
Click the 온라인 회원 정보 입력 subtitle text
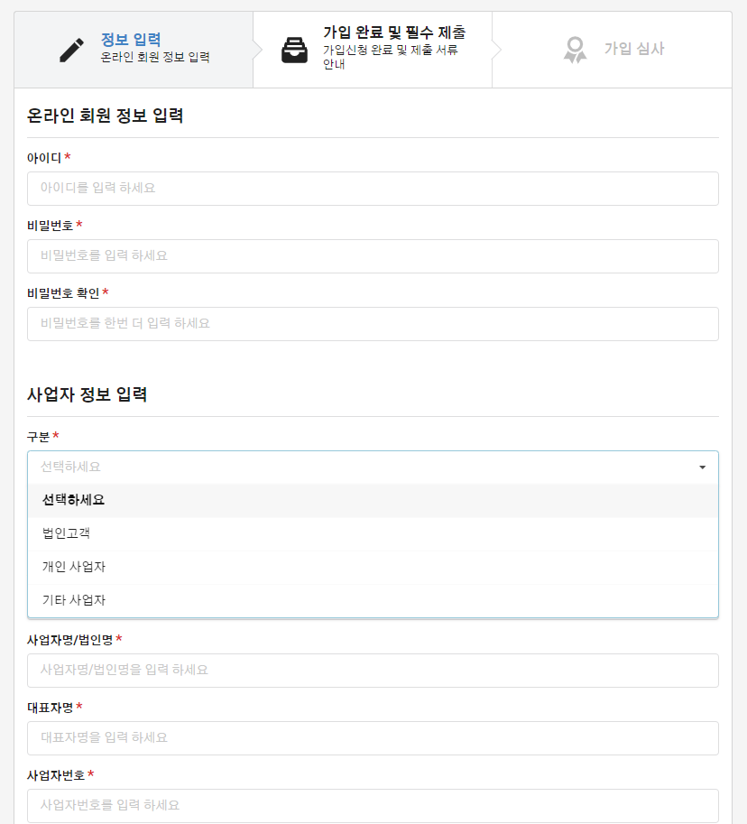pos(155,57)
